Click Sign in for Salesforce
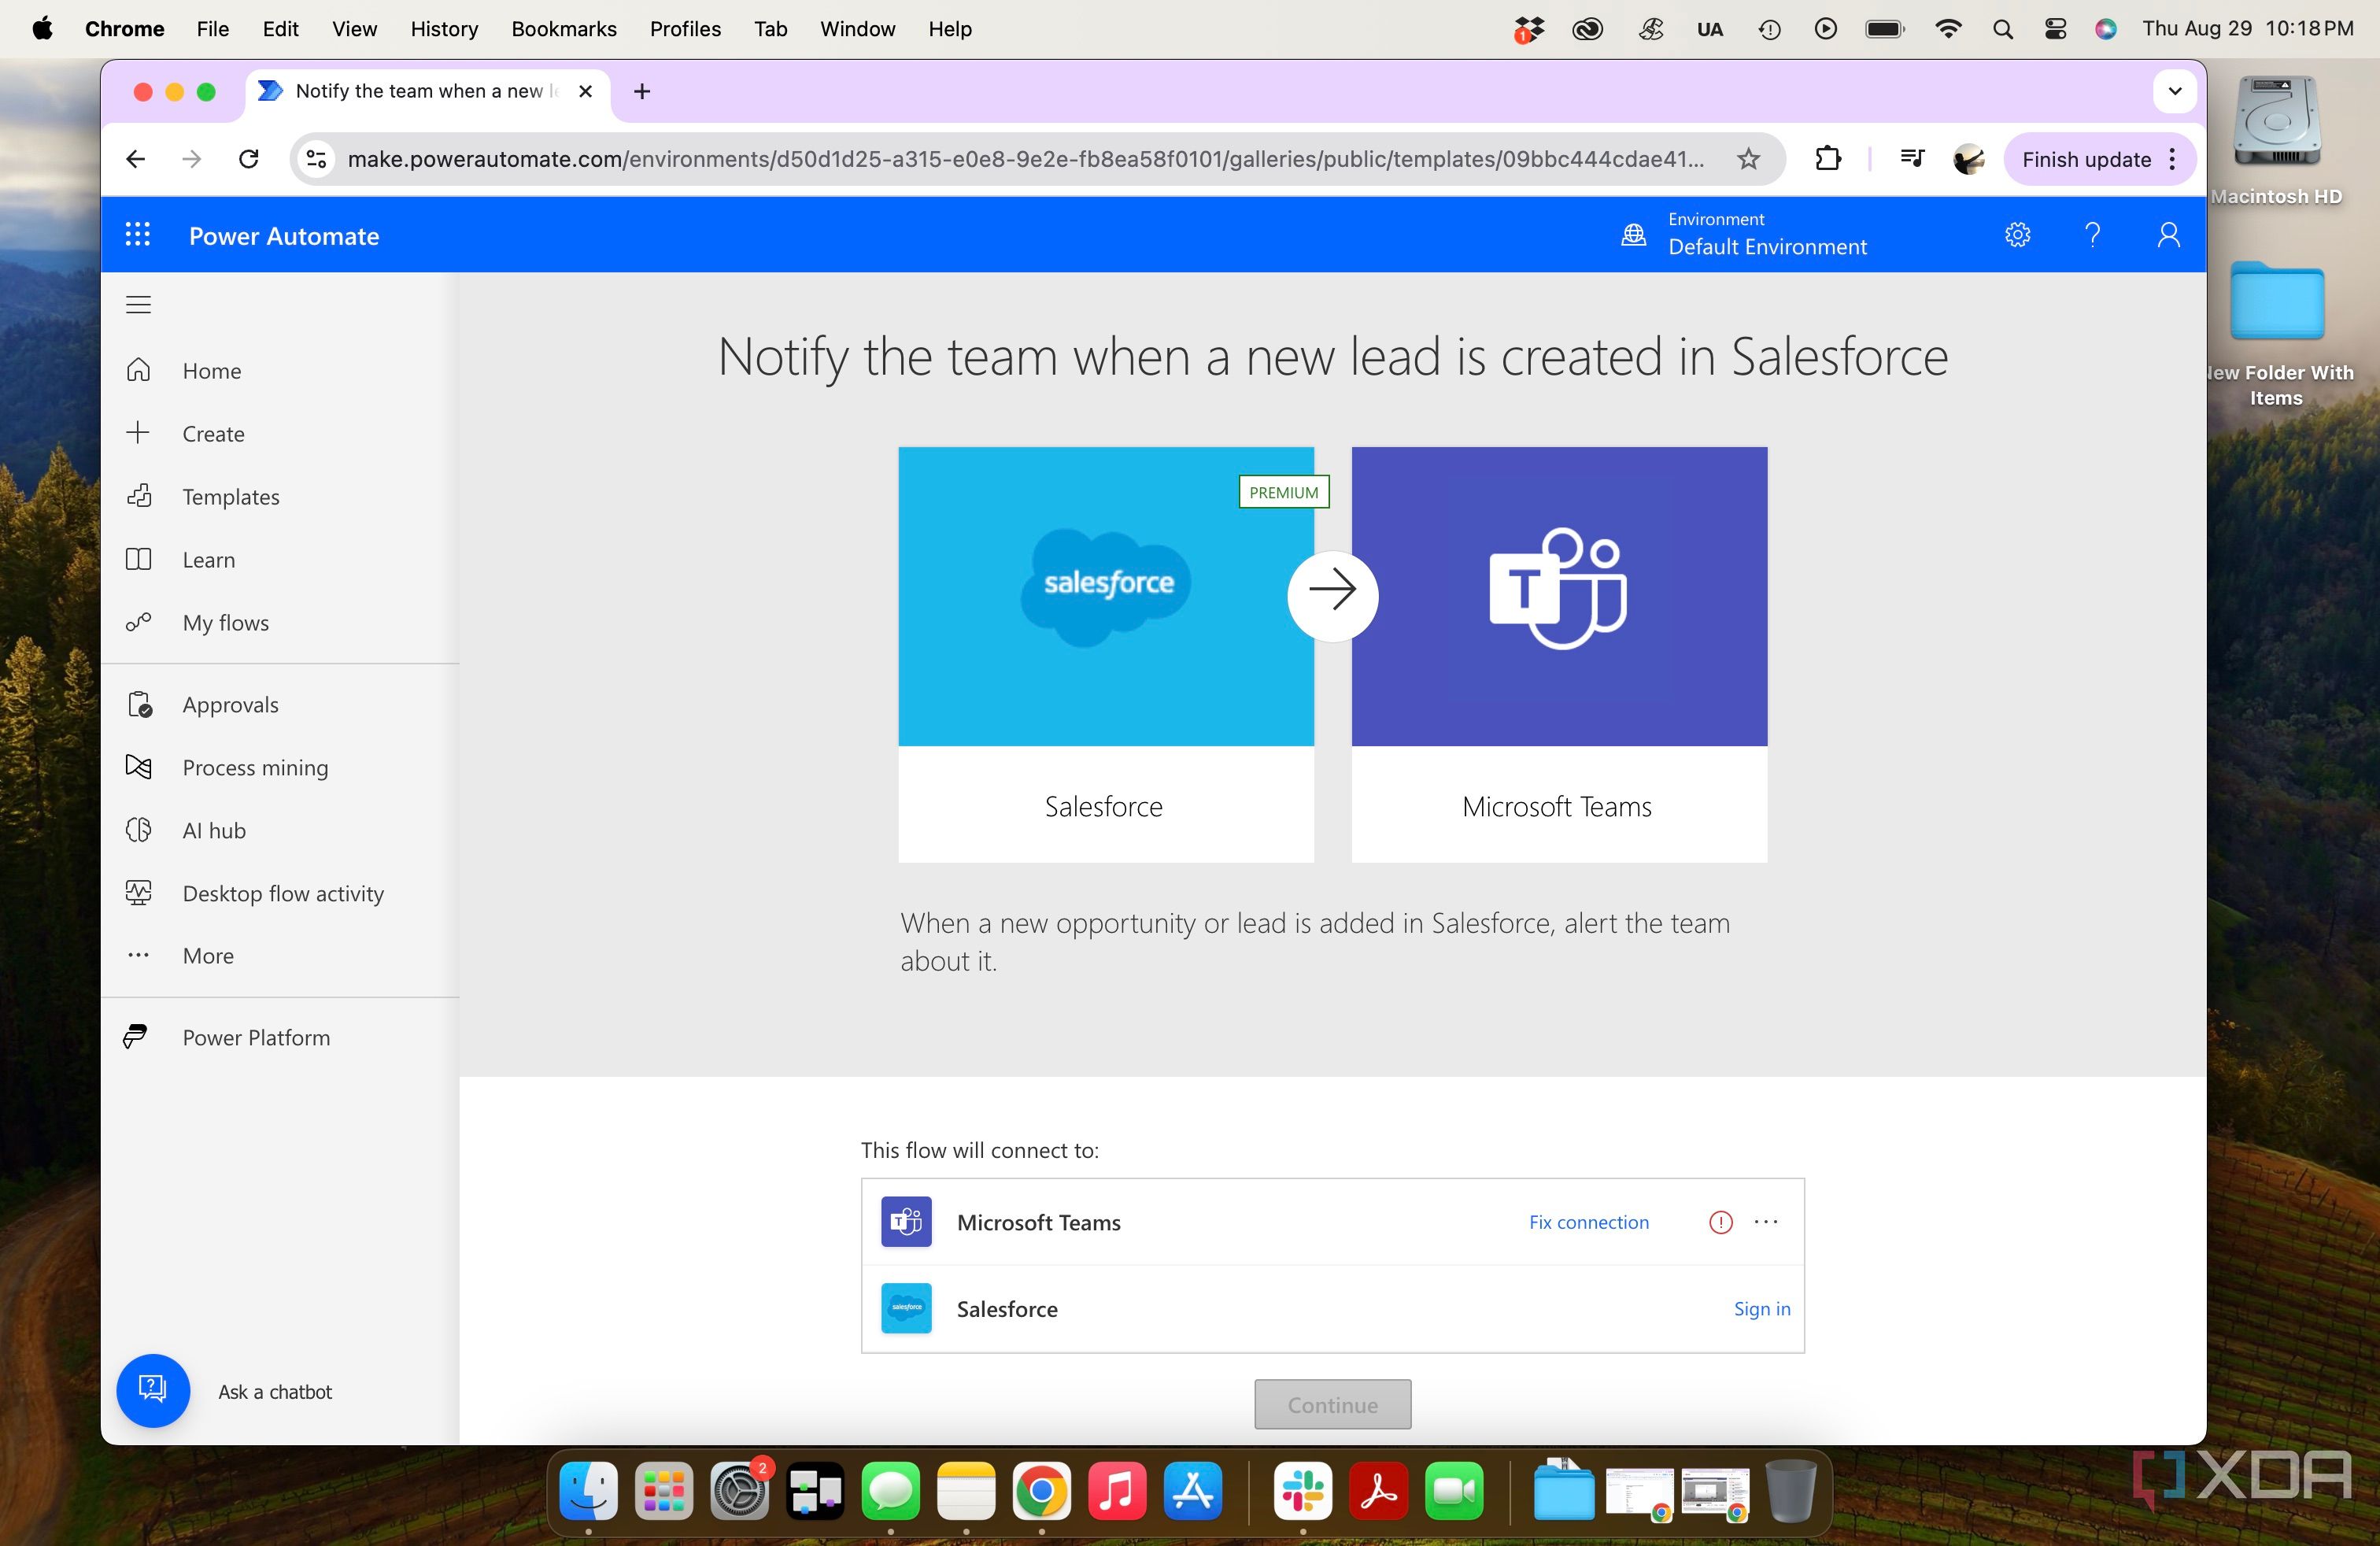The image size is (2380, 1546). click(x=1762, y=1309)
